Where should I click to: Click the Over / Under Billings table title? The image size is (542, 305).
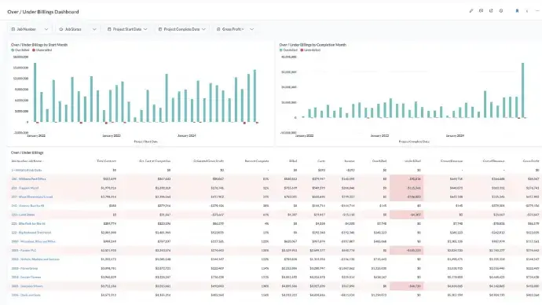click(27, 152)
